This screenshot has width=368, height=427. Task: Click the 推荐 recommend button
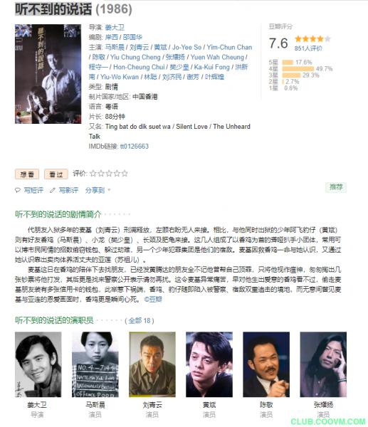tap(336, 187)
